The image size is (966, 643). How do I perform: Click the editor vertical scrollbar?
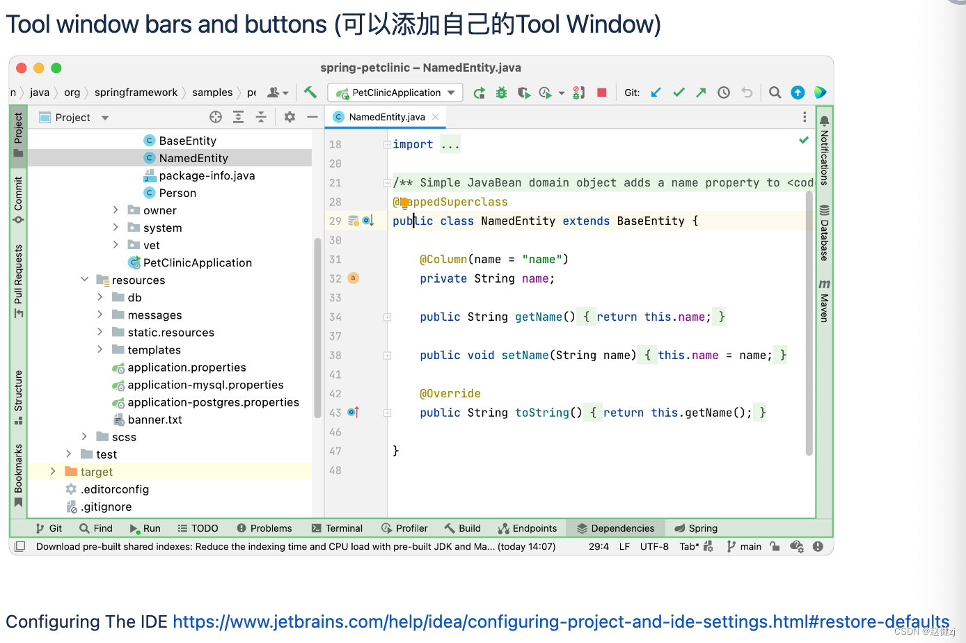809,323
